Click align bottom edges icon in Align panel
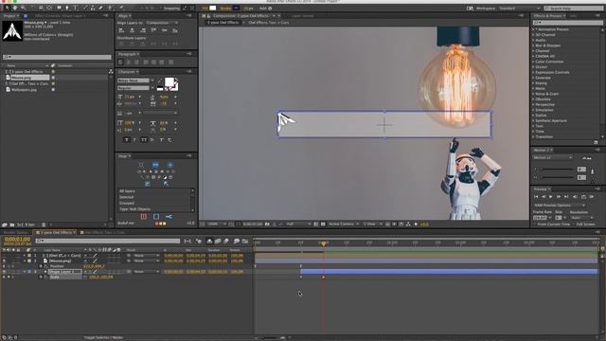606x341 pixels. click(175, 29)
